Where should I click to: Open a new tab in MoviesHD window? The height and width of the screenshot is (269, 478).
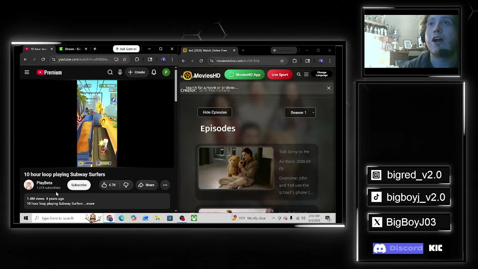(243, 50)
